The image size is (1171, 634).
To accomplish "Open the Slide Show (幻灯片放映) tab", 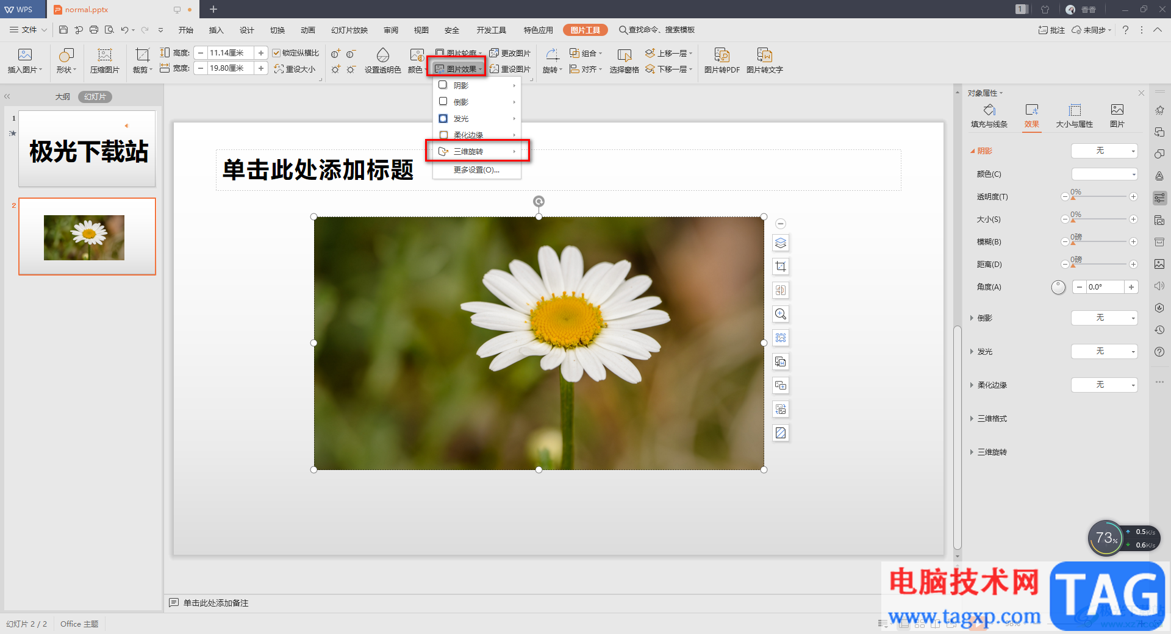I will (349, 30).
